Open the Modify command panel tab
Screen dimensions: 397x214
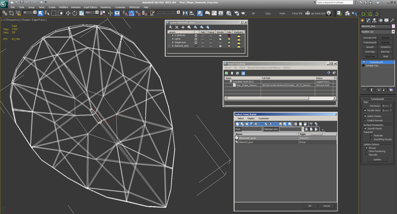click(x=369, y=20)
